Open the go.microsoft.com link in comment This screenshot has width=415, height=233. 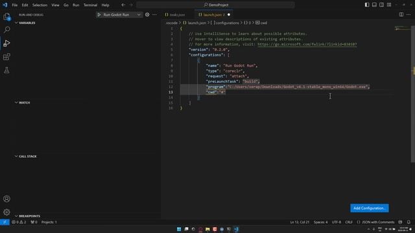point(307,45)
